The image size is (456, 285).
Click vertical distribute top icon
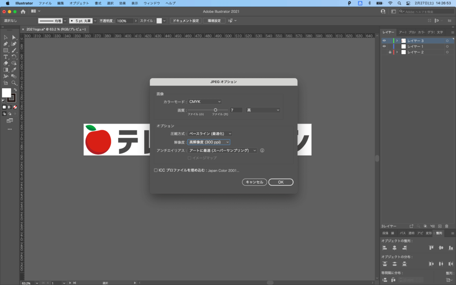point(385,264)
